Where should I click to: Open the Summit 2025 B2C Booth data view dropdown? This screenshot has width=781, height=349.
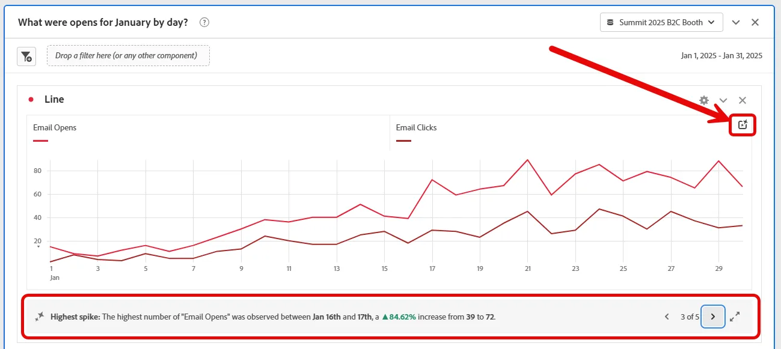(661, 22)
